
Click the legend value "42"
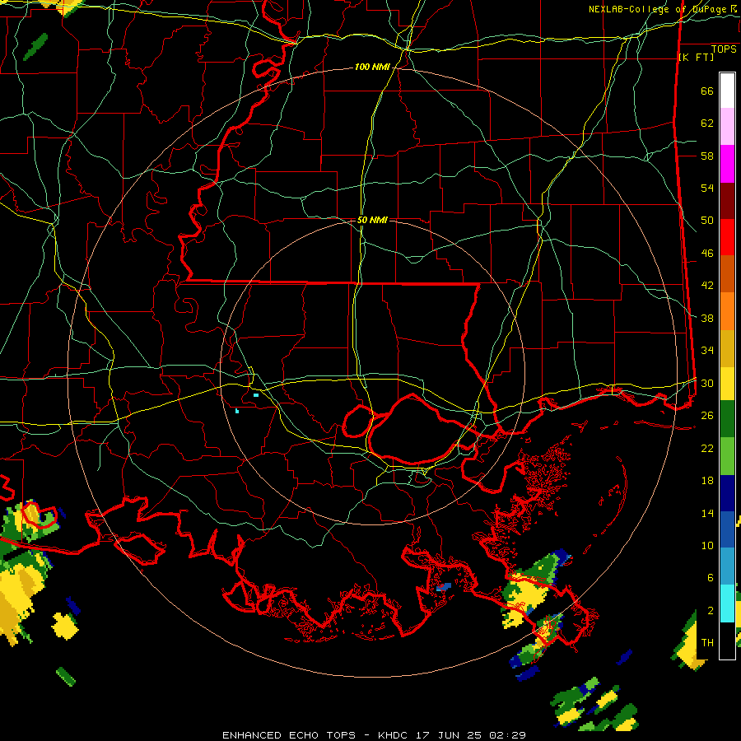click(707, 286)
